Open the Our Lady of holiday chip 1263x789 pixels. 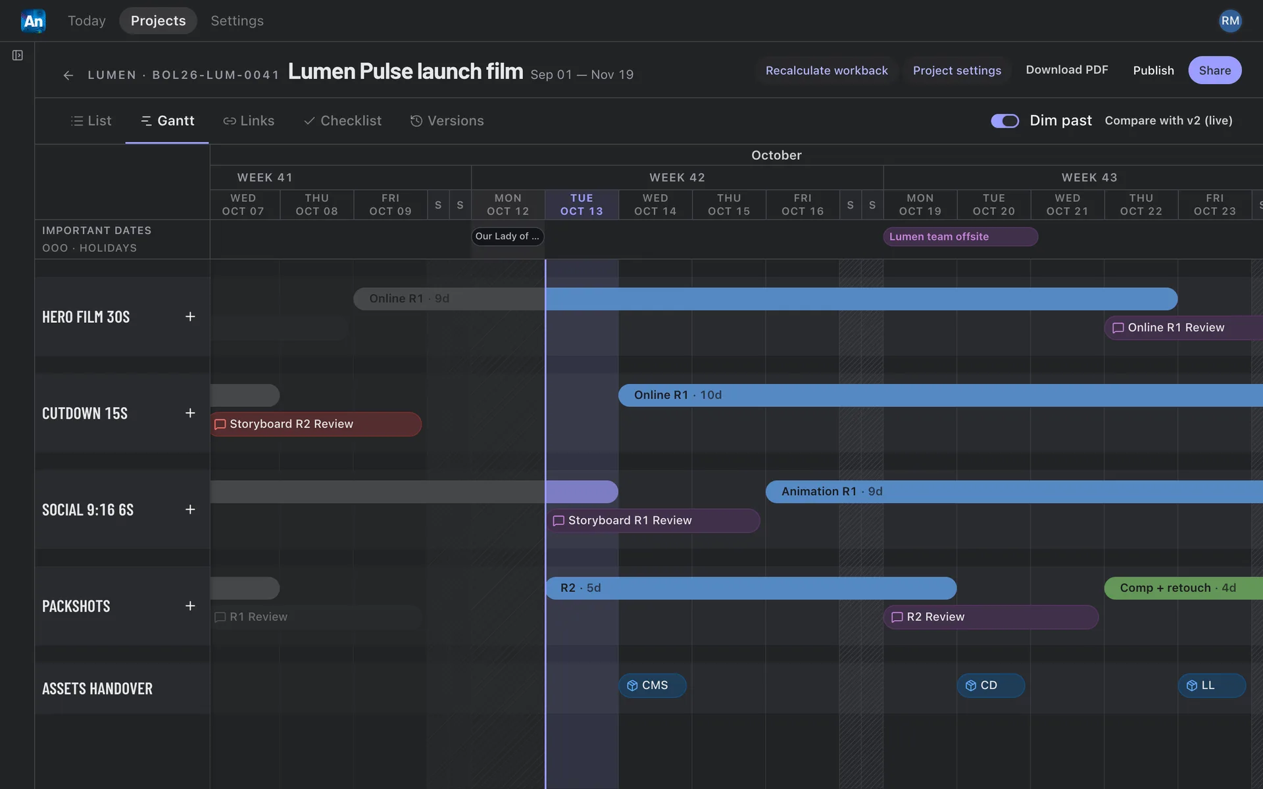click(507, 237)
